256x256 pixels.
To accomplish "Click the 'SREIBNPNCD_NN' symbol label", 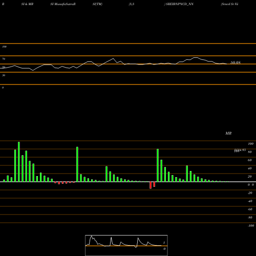I will pyautogui.click(x=180, y=4).
